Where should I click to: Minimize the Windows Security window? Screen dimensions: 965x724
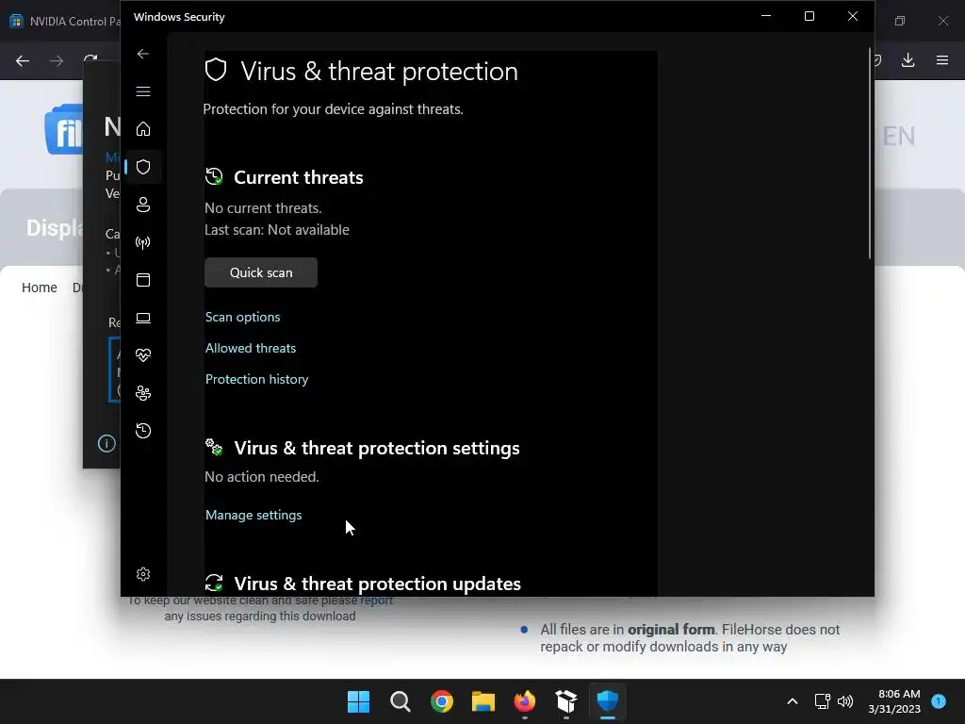[x=766, y=17]
